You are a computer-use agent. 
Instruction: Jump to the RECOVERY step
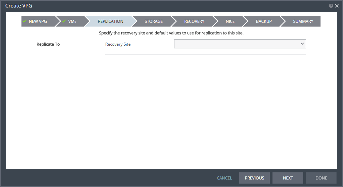(x=194, y=21)
